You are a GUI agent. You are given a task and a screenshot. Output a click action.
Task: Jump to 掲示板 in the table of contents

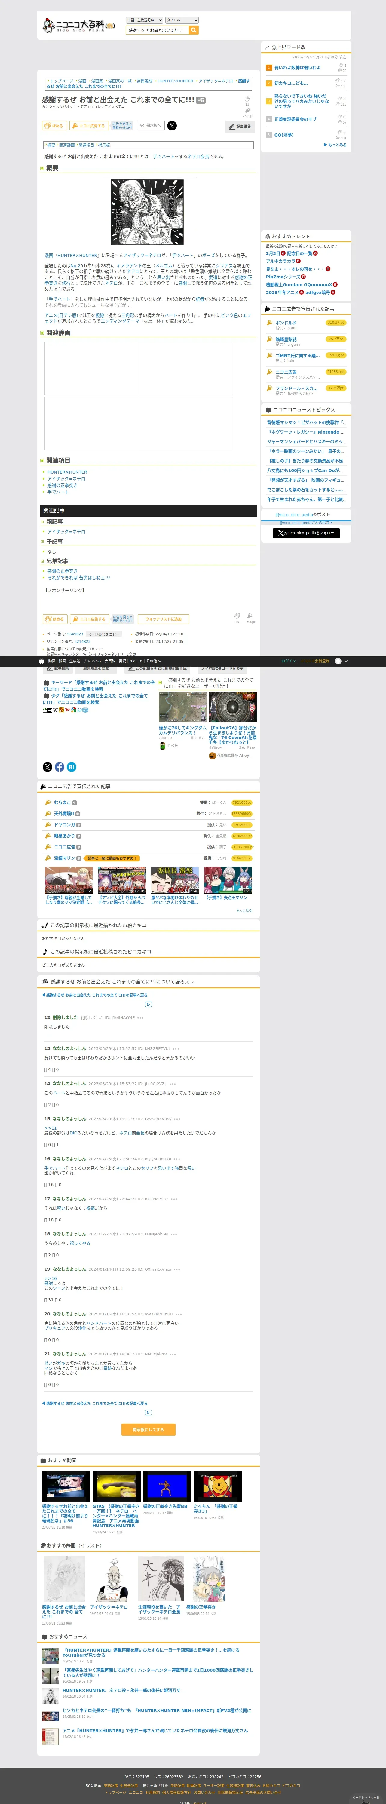click(x=104, y=145)
